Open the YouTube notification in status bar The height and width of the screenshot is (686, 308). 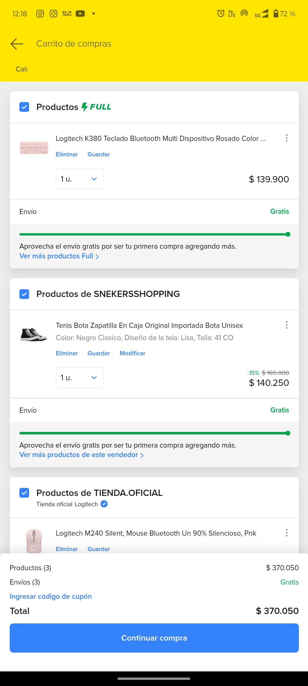(x=80, y=14)
